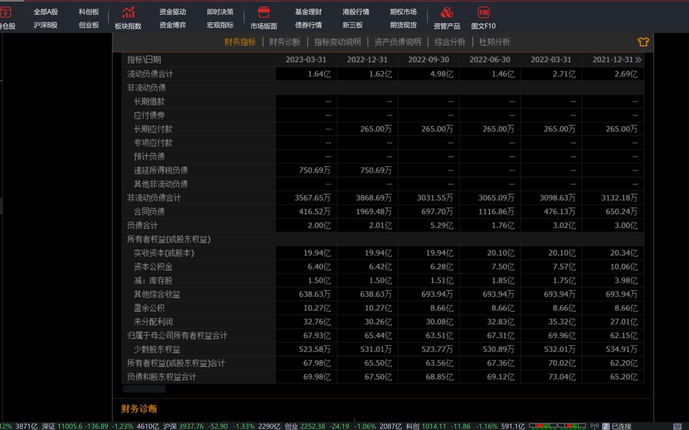The height and width of the screenshot is (430, 689).
Task: Click the 长期应付款 row label
Action: pos(153,129)
